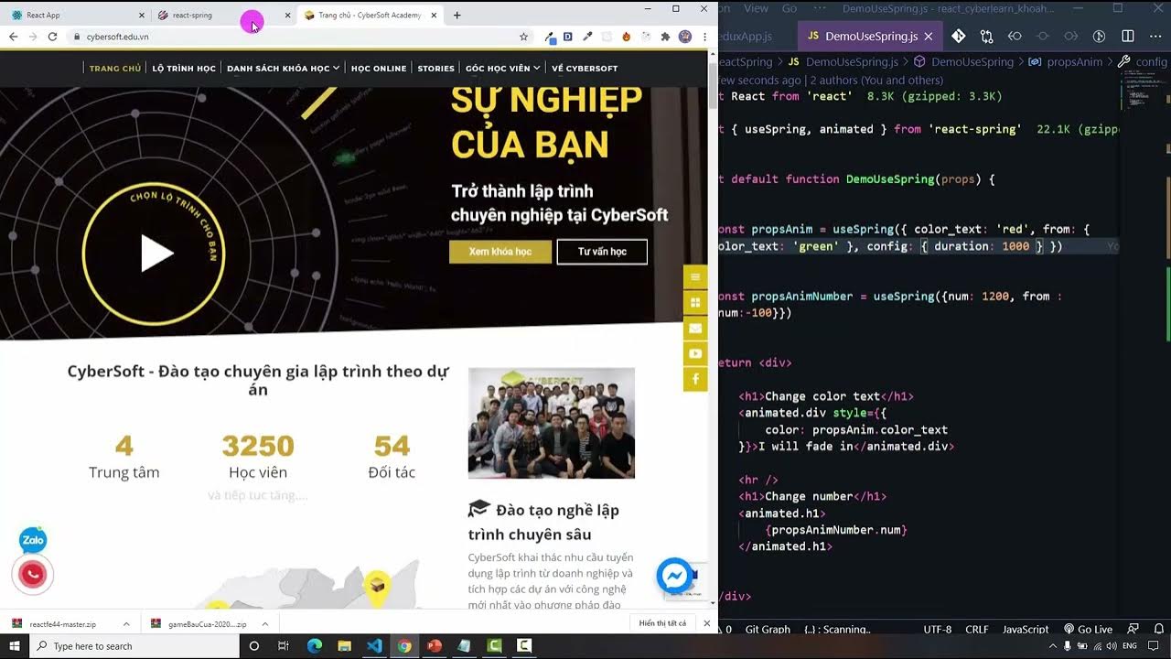
Task: Expand reactfe44-master.zip download options
Action: [126, 624]
